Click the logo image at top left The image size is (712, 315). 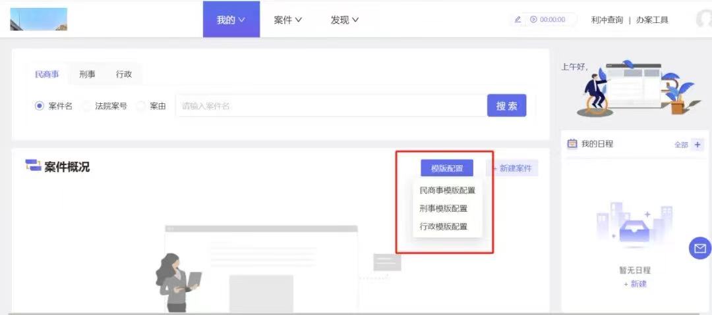coord(38,19)
